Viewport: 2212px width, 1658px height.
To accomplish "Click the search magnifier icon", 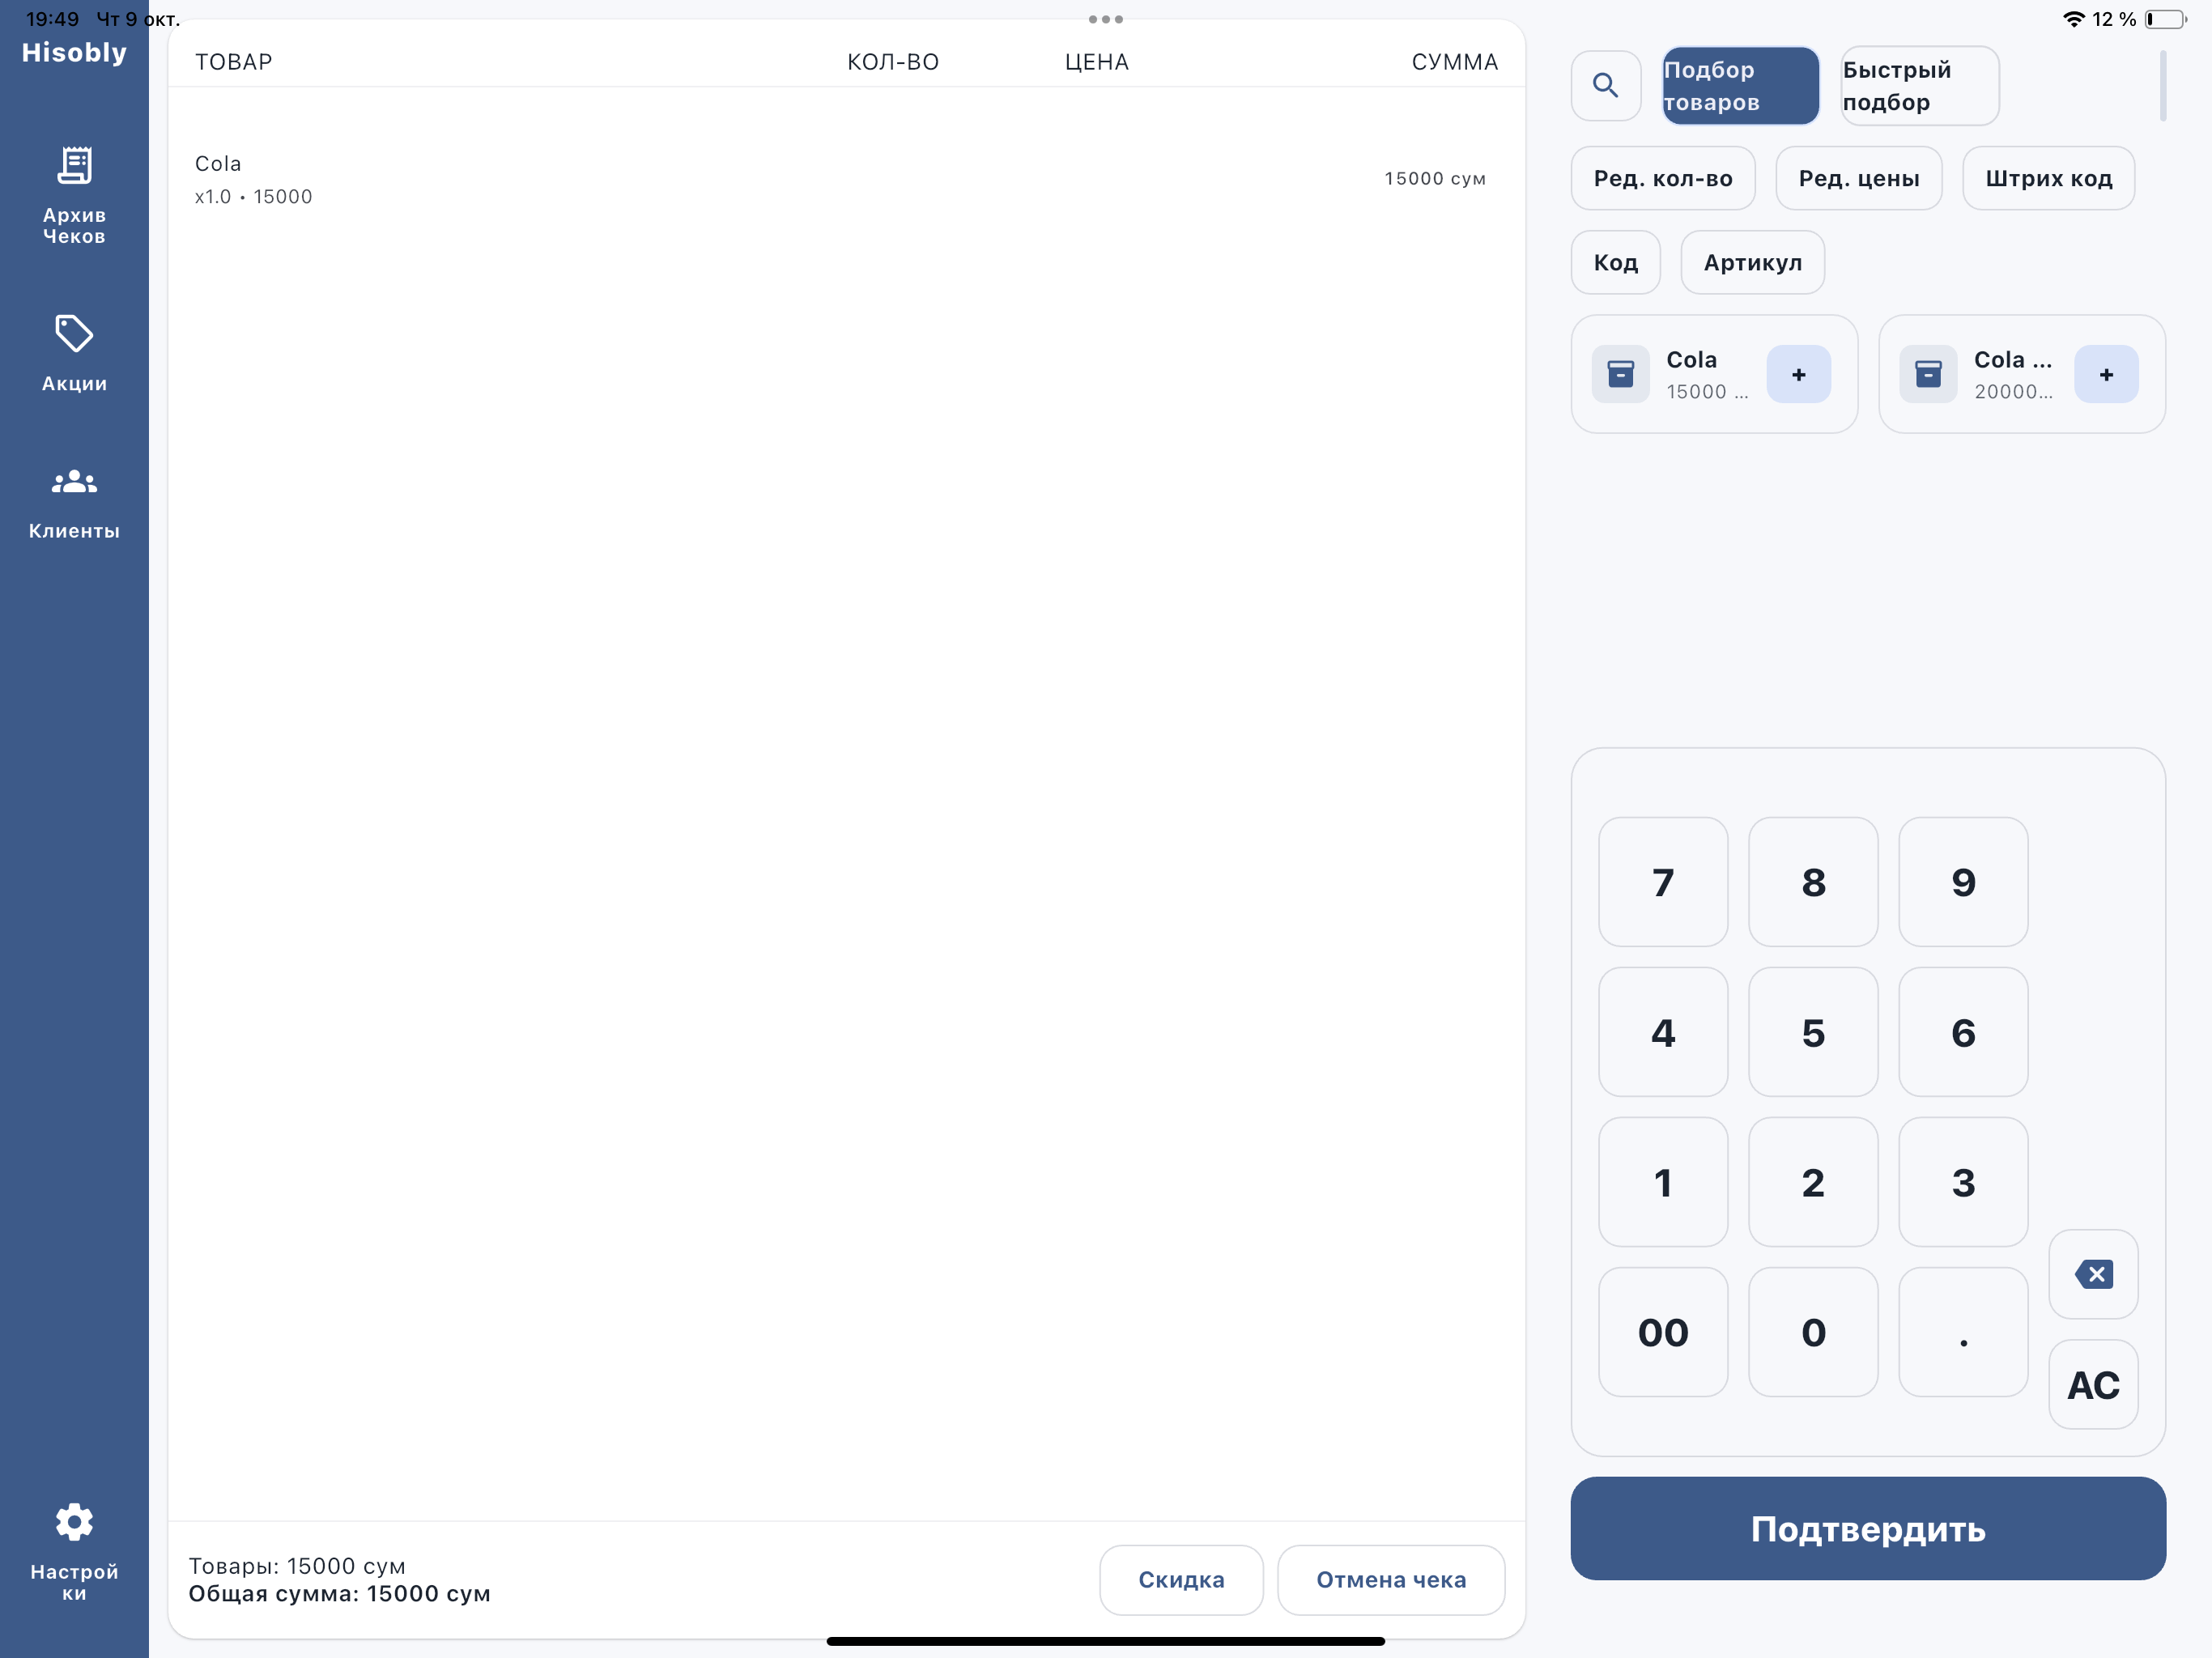I will (1605, 85).
